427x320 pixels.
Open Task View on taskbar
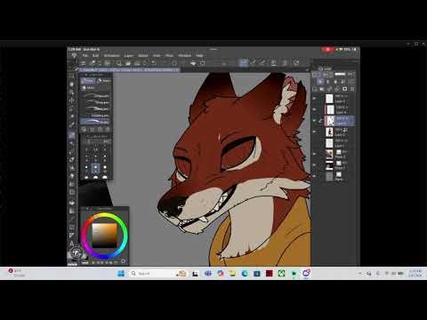[195, 274]
